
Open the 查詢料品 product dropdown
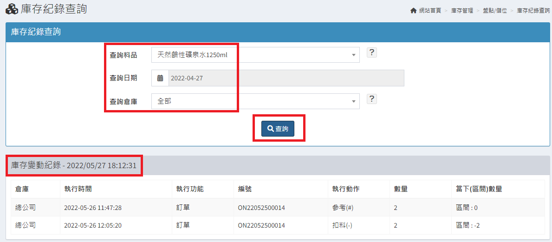[255, 55]
